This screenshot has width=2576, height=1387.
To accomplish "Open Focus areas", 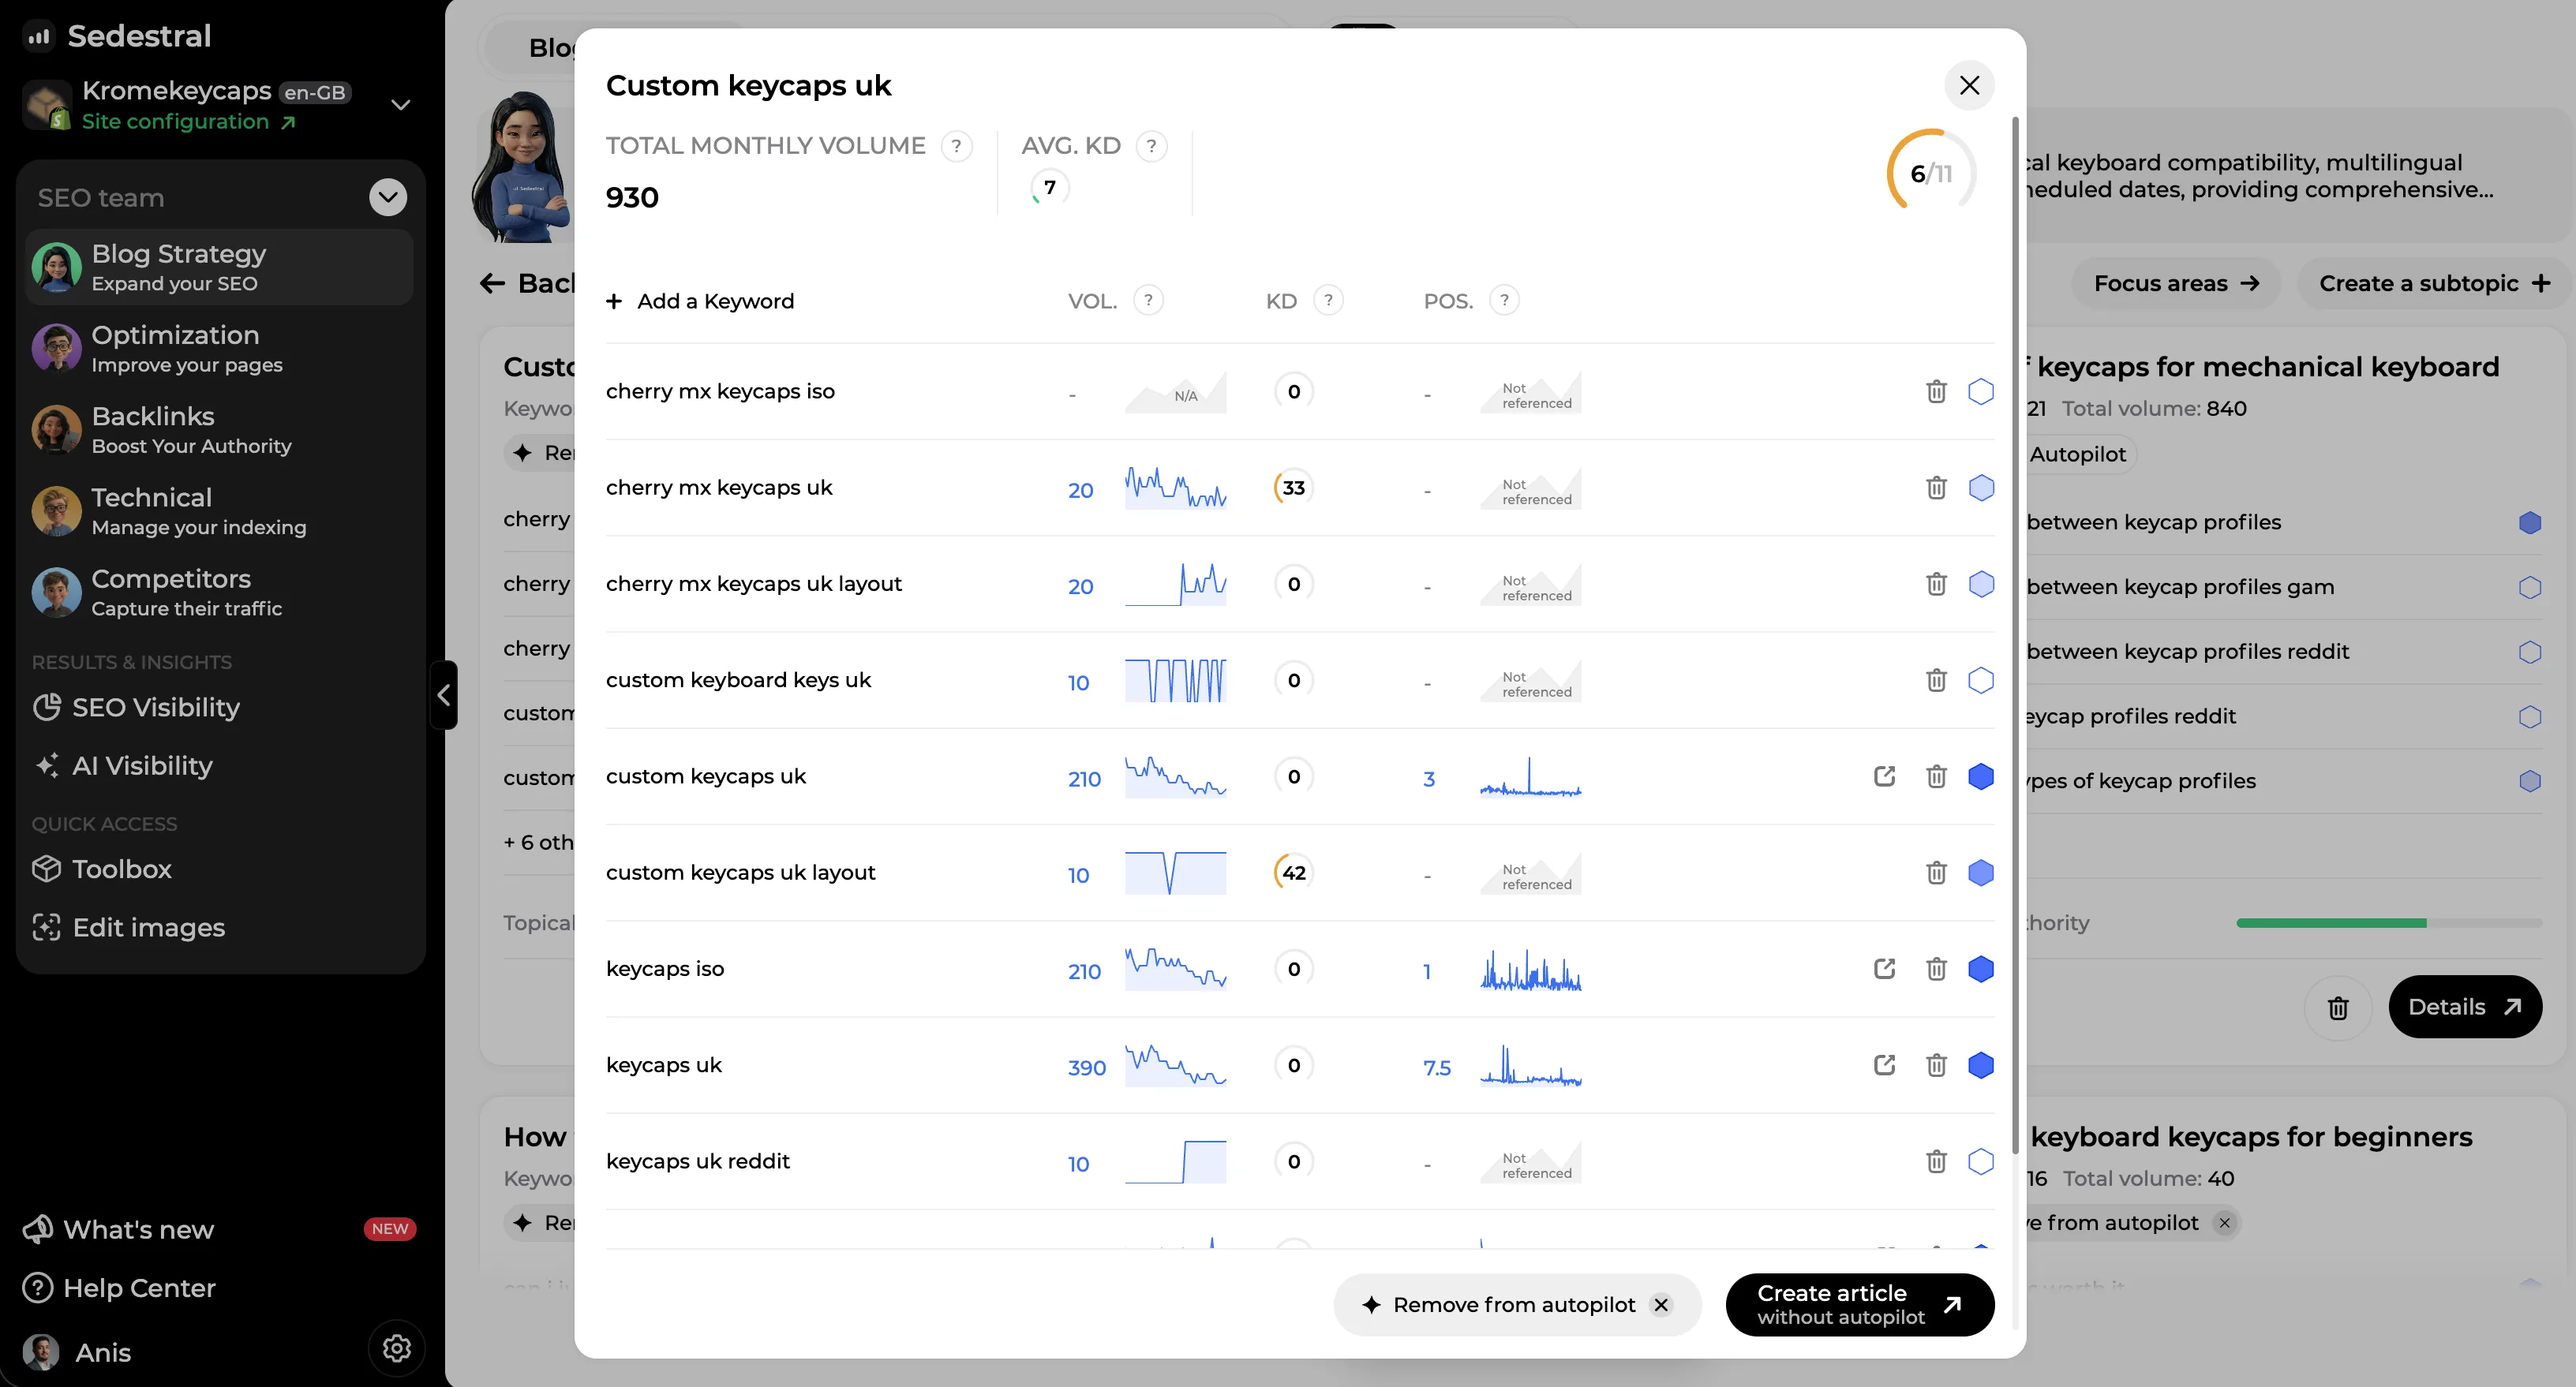I will coord(2176,284).
